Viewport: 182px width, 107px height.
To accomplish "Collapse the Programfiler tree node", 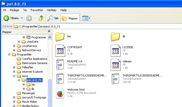I will pos(9,54).
